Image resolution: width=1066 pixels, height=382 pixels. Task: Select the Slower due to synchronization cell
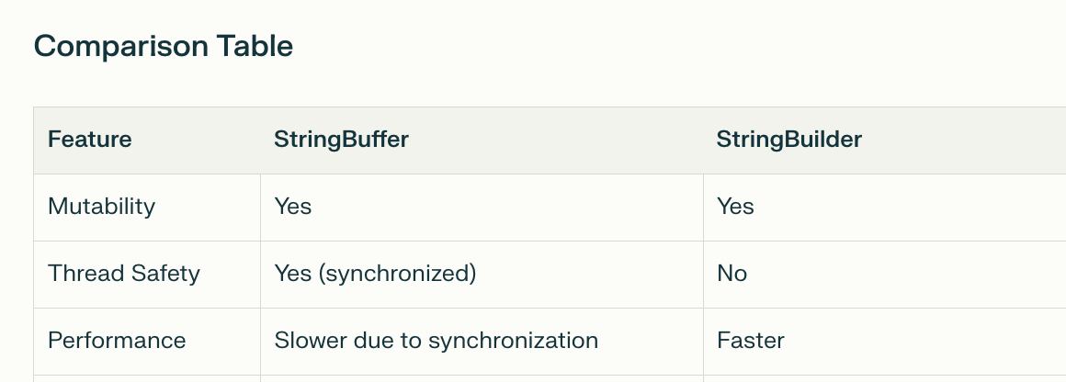click(x=437, y=340)
